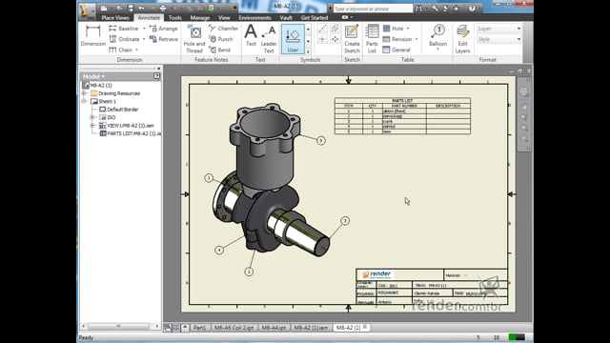Image resolution: width=610 pixels, height=343 pixels.
Task: Switch to the Tools ribbon tab
Action: [x=175, y=17]
